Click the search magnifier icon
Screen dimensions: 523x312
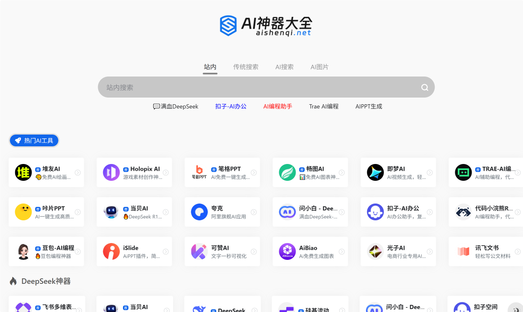425,87
